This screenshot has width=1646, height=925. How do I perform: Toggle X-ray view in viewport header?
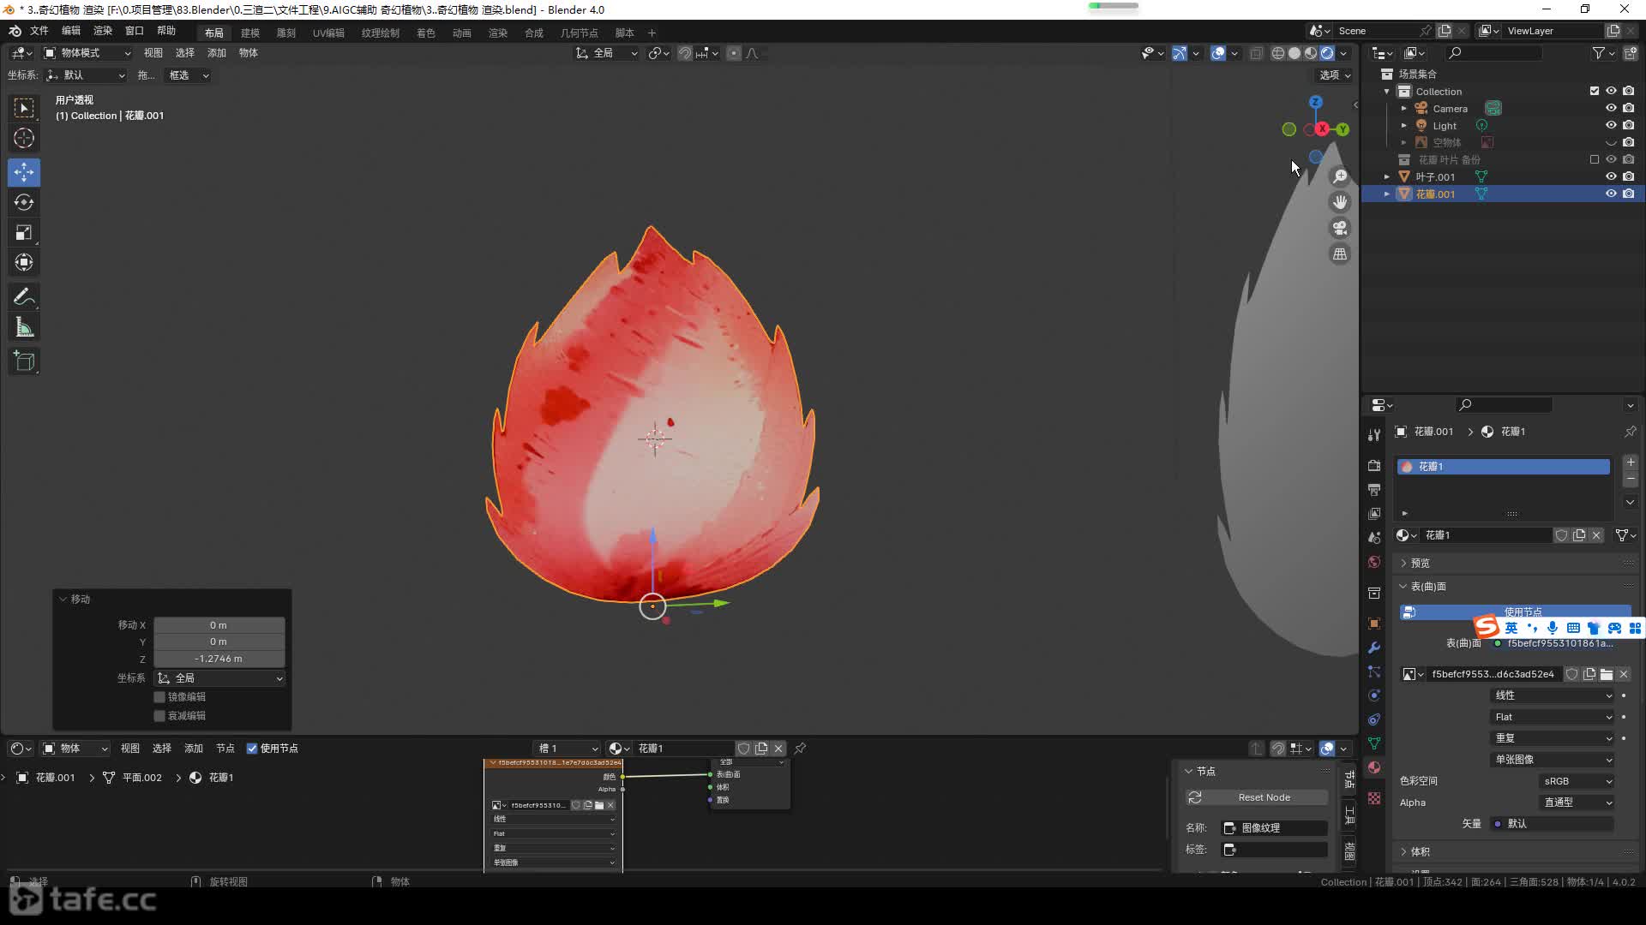(1256, 53)
